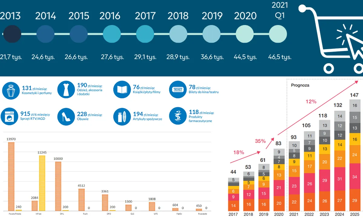Click the high heel icon for Obuwie
Viewport: 363px width, 218px height.
click(x=67, y=117)
